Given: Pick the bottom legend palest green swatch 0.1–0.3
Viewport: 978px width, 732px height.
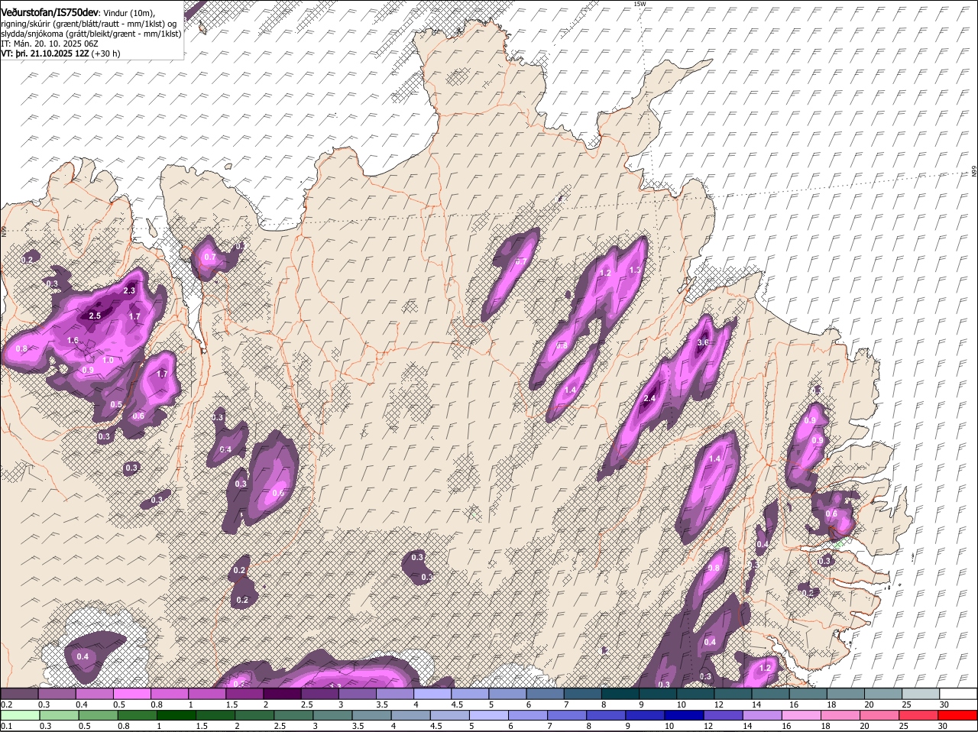Looking at the screenshot, I should point(19,715).
